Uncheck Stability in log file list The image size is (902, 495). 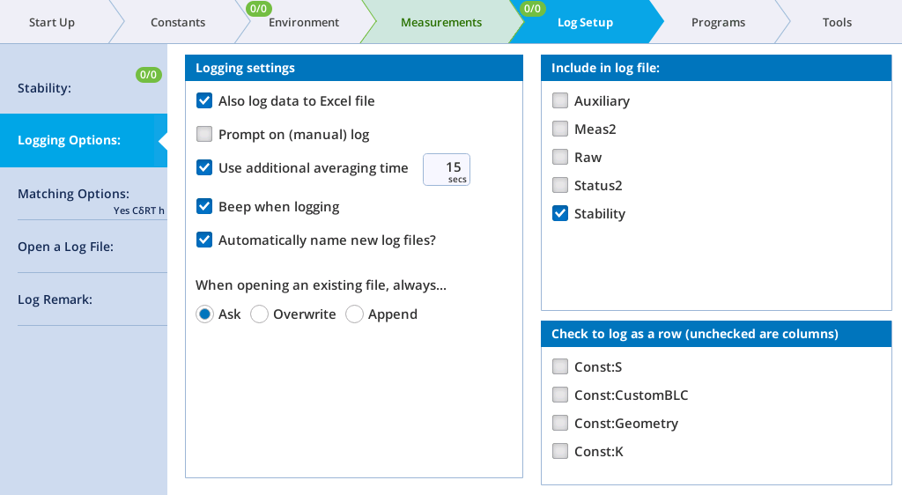560,214
